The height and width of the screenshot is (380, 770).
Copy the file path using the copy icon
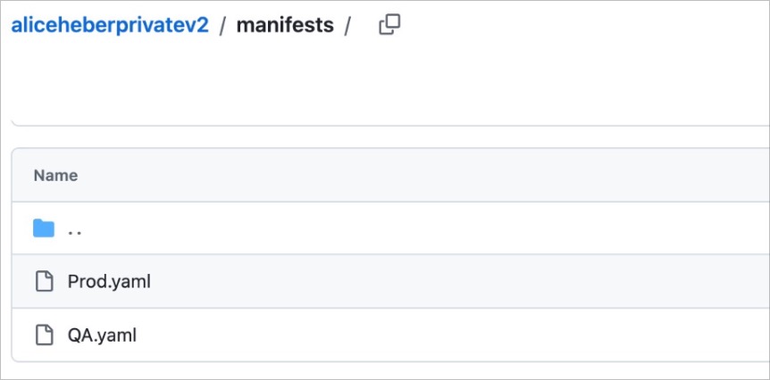[x=389, y=25]
